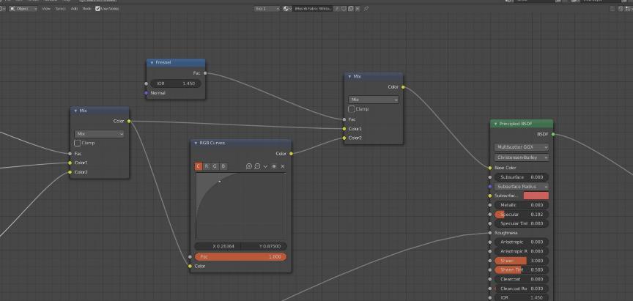Enable Clamp on the right Mix node
The height and width of the screenshot is (301, 633).
pyautogui.click(x=352, y=109)
